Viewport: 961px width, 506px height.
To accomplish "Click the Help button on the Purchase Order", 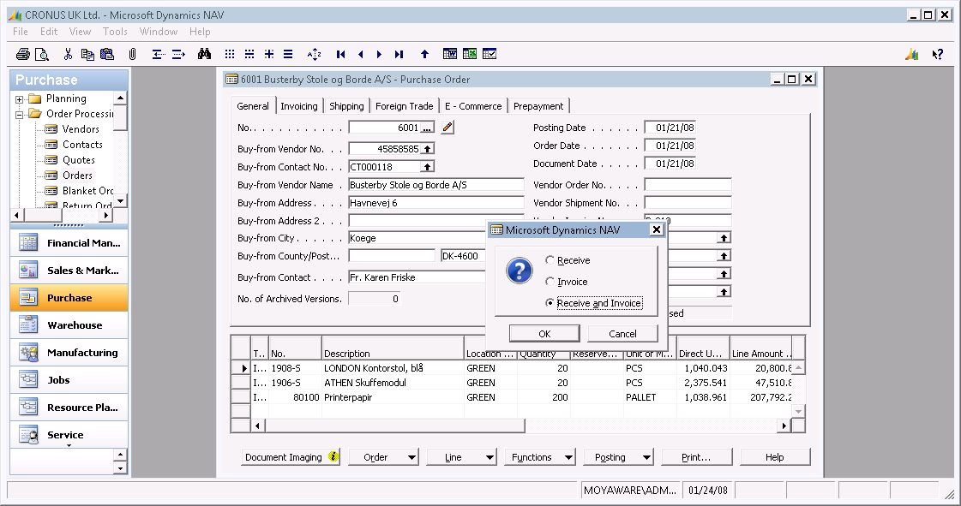I will click(x=775, y=457).
